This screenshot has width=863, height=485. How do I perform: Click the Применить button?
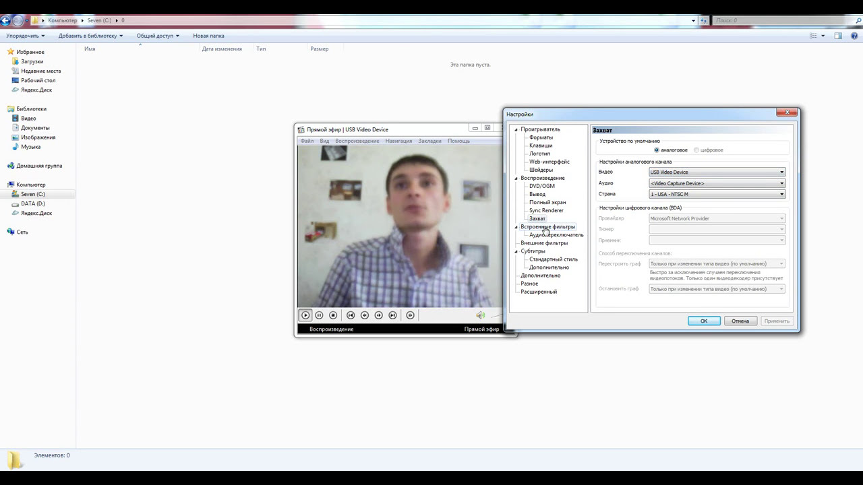777,321
